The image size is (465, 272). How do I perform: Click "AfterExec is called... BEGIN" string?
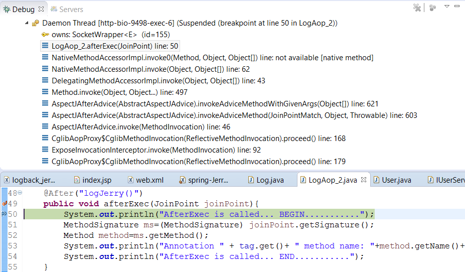(262, 214)
